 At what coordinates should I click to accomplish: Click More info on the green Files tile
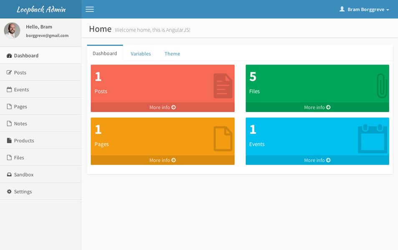tap(317, 107)
